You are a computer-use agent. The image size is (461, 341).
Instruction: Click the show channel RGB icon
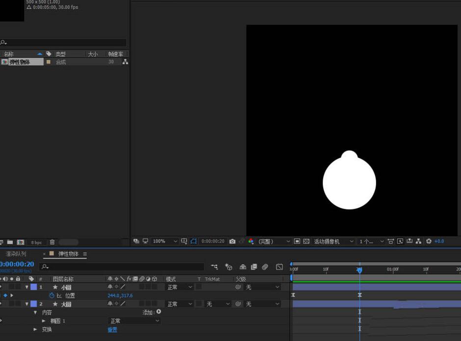251,242
